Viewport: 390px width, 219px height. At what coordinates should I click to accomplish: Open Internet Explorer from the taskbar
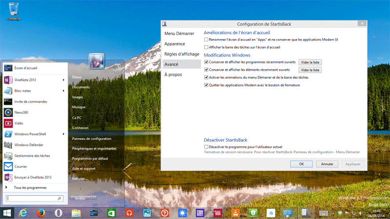pos(22,213)
